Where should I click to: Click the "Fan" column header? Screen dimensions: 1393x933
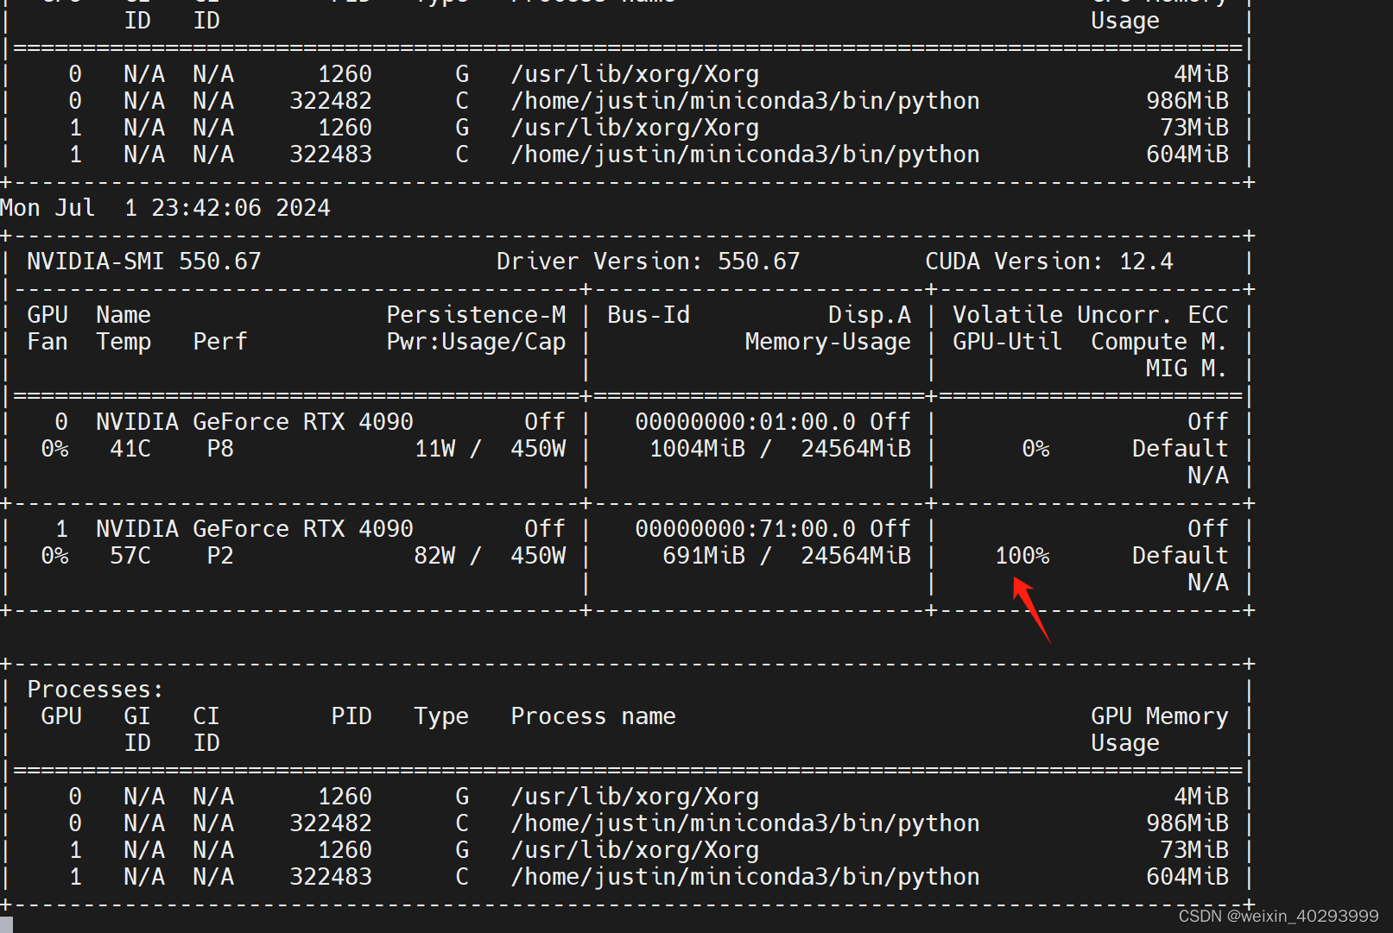point(47,342)
